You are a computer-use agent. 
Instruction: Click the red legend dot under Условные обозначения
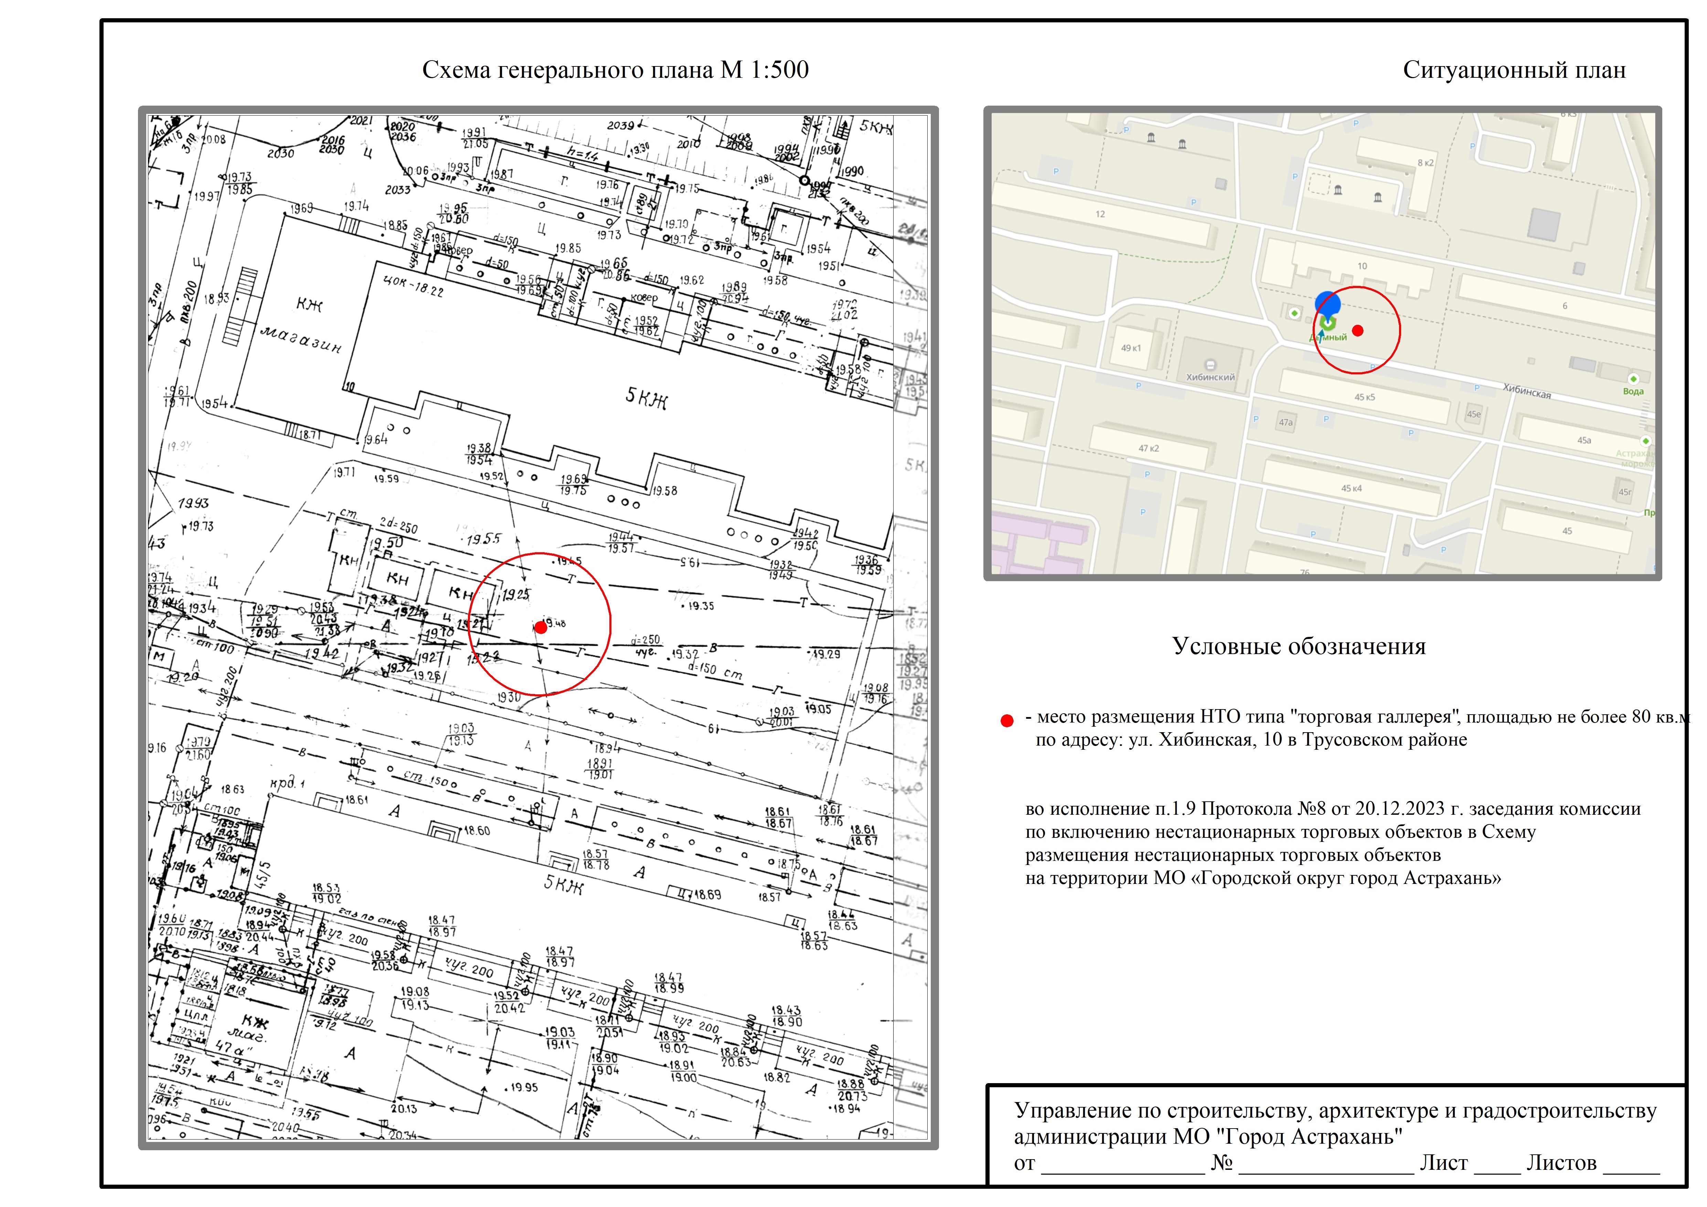[x=1007, y=720]
